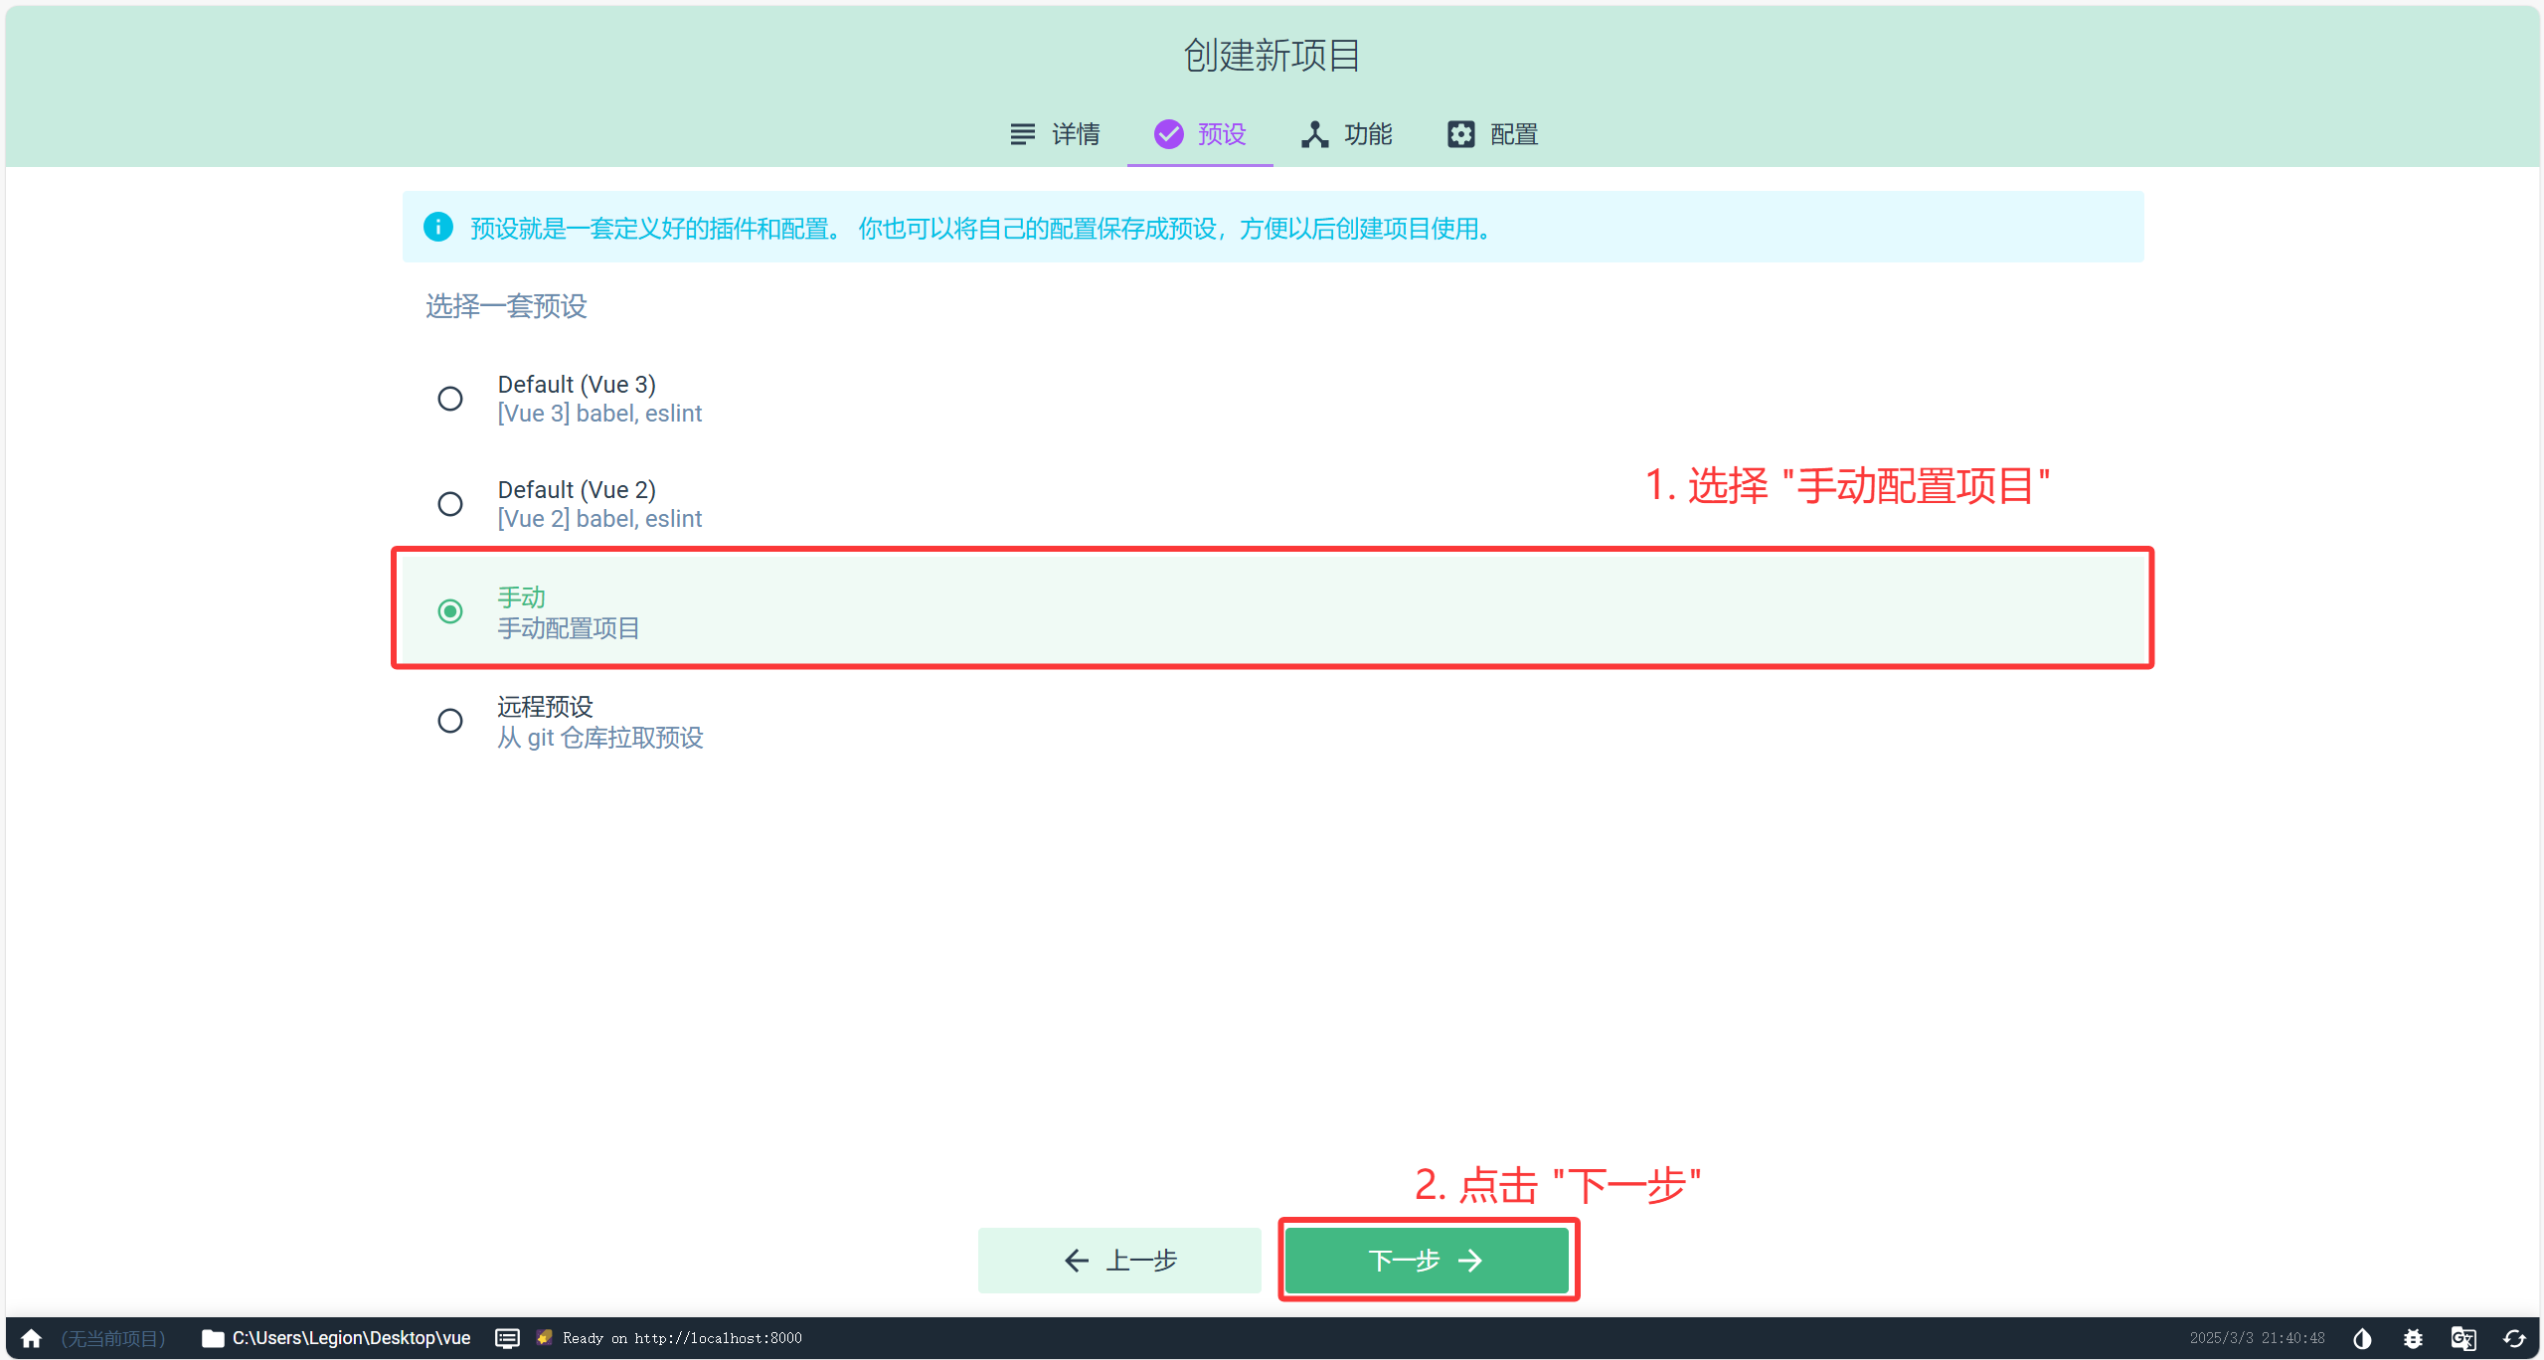Switch to the 详情 tab
Screen dimensions: 2544x1360
coord(1054,134)
